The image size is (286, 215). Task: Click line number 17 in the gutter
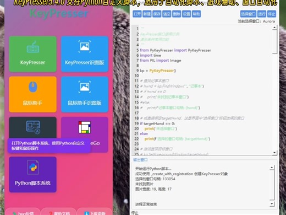click(136, 113)
